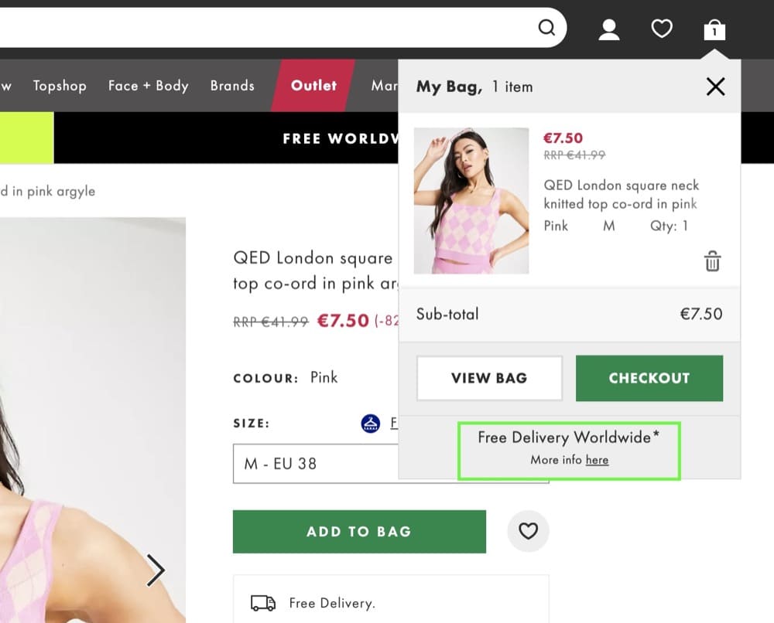
Task: Click the size guide hanger icon
Action: [x=371, y=423]
